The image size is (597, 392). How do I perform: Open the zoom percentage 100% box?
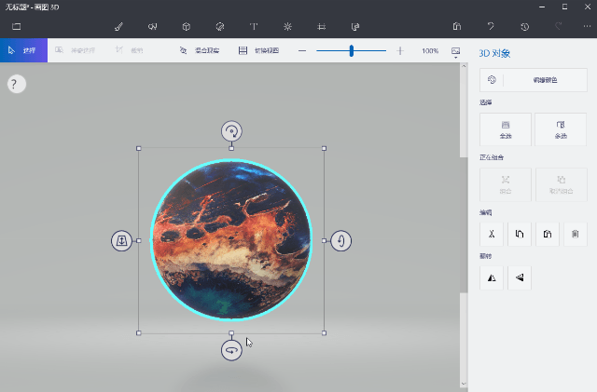pyautogui.click(x=429, y=51)
